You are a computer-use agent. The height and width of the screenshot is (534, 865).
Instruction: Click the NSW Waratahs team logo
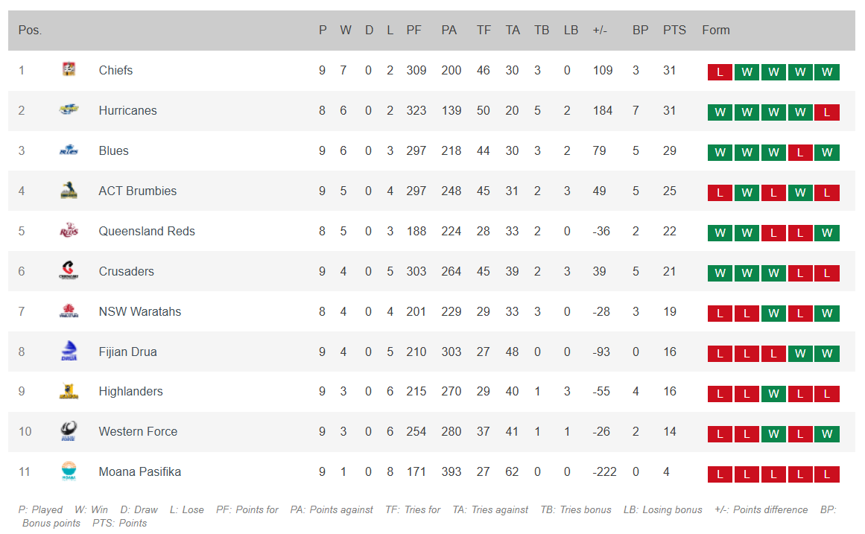coord(69,311)
